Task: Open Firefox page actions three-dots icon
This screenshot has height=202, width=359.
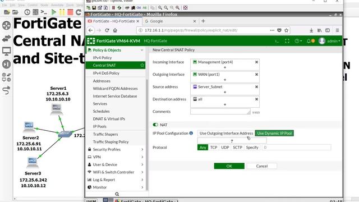Action: point(272,30)
